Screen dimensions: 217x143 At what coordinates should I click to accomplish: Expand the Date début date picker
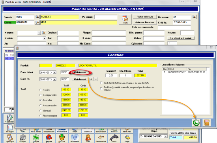(x=55, y=72)
